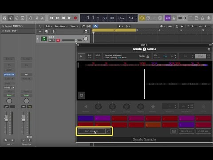Open the Command-click tool menu
The height and width of the screenshot is (160, 213).
click(128, 26)
